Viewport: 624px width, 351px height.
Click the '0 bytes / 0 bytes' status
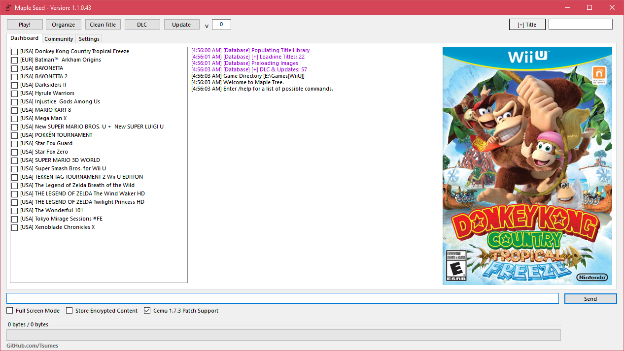coord(28,324)
